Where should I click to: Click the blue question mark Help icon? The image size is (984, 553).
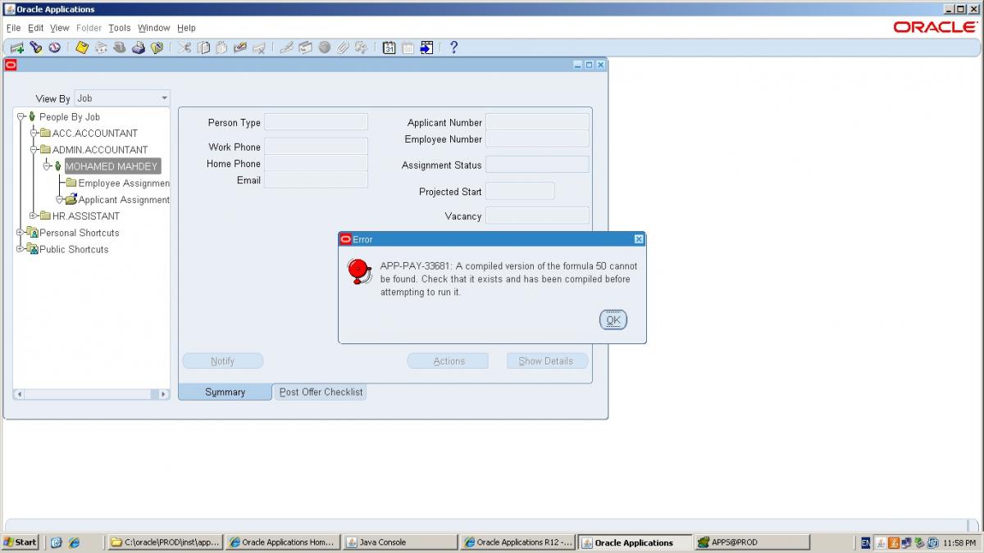pos(453,48)
